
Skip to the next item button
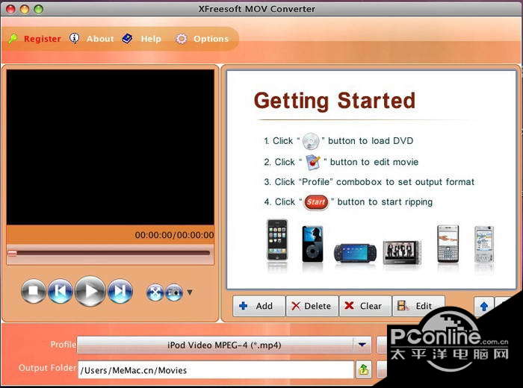click(120, 291)
